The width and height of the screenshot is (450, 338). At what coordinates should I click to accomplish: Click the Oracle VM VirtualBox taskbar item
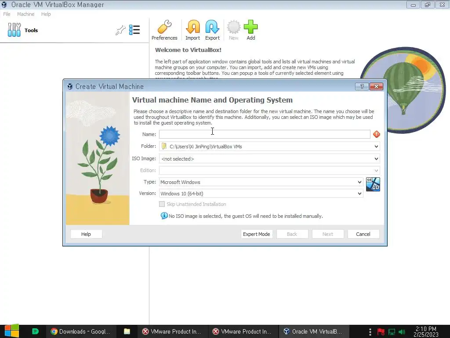point(313,331)
